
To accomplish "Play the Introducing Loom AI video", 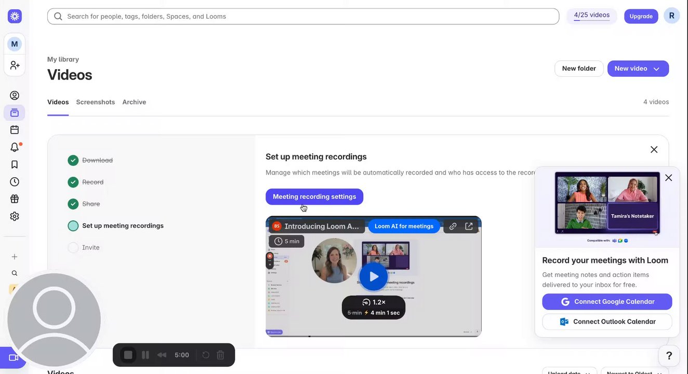I will (374, 277).
